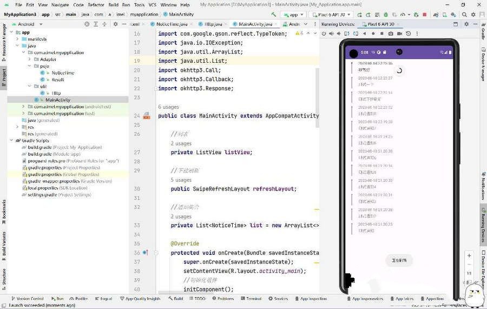Open IDE settings gear in main toolbar

click(473, 15)
